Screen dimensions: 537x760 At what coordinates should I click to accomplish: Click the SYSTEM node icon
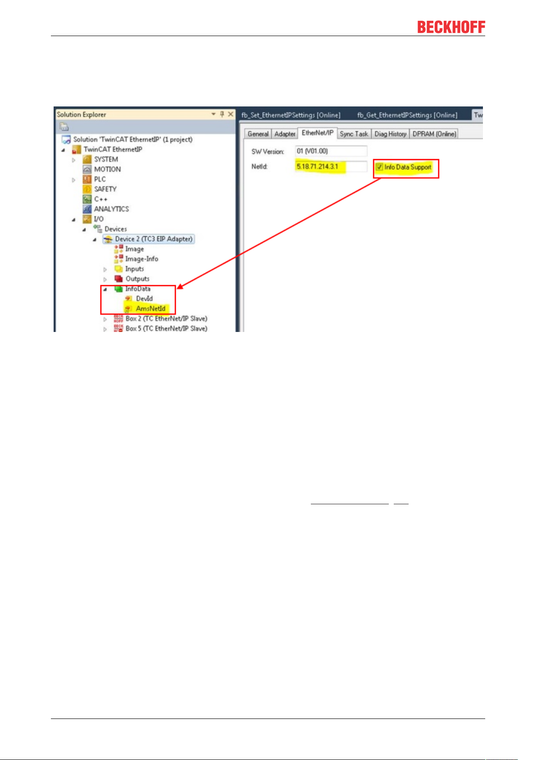(x=87, y=160)
